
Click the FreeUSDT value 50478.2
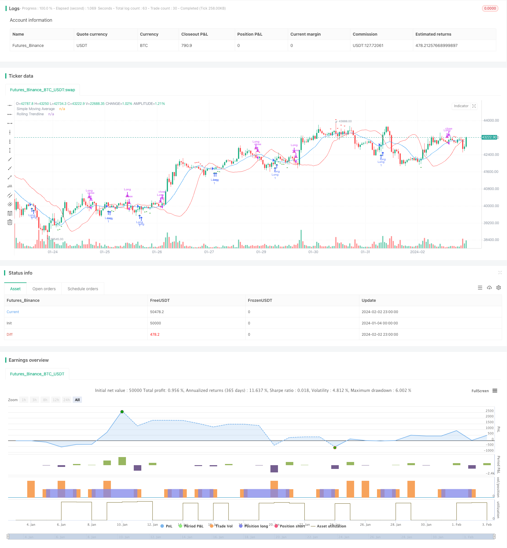tap(157, 312)
